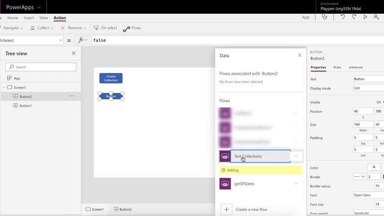384x216 pixels.
Task: Select Button2 in the bottom breadcrumb
Action: [122, 209]
